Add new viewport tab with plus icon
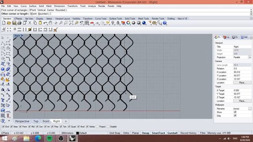 click(66, 121)
